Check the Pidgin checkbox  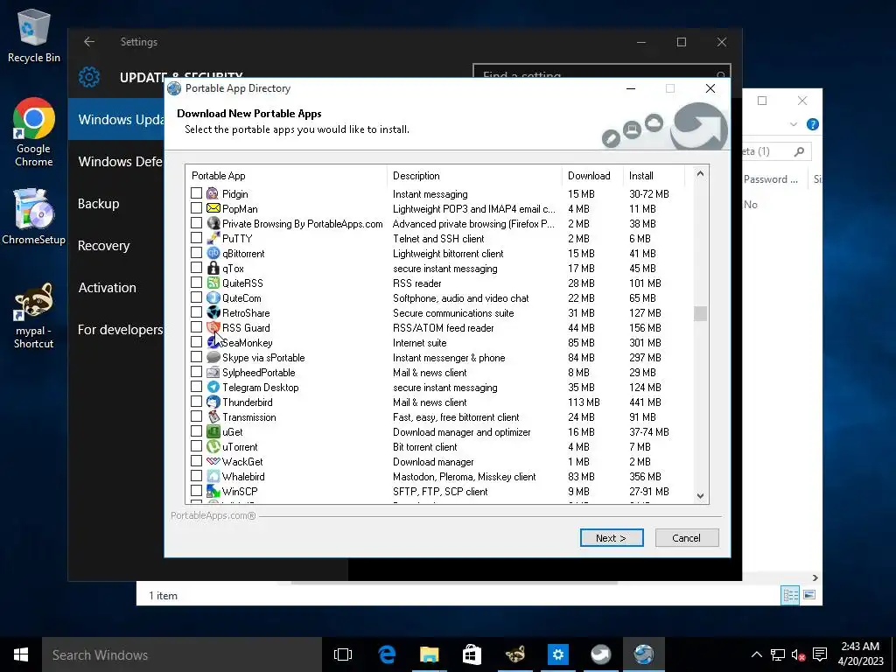coord(196,193)
